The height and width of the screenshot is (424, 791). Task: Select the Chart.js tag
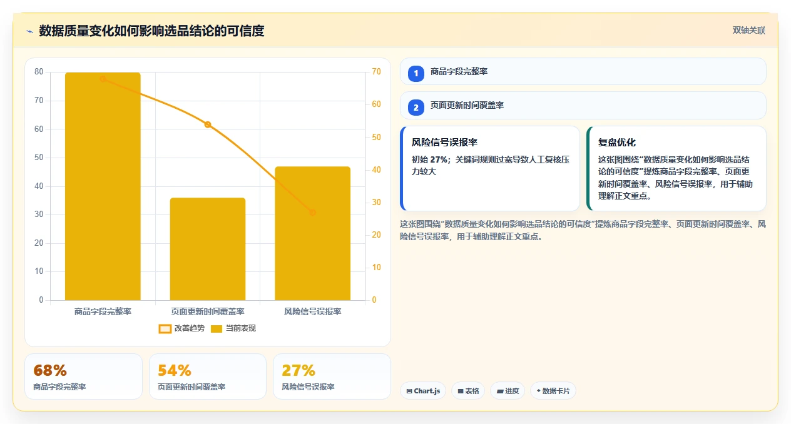[422, 391]
